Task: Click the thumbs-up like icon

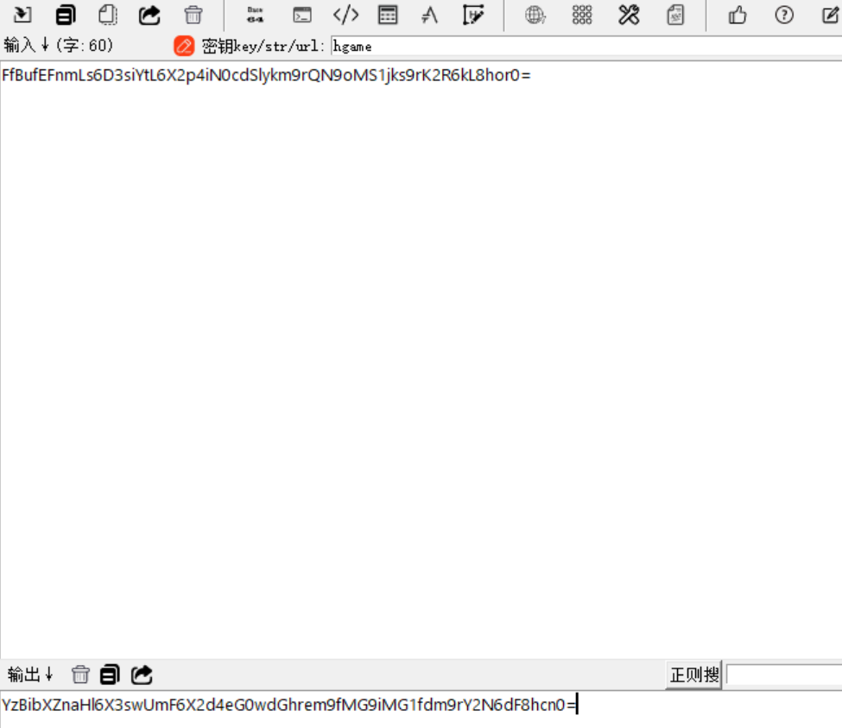Action: click(738, 15)
